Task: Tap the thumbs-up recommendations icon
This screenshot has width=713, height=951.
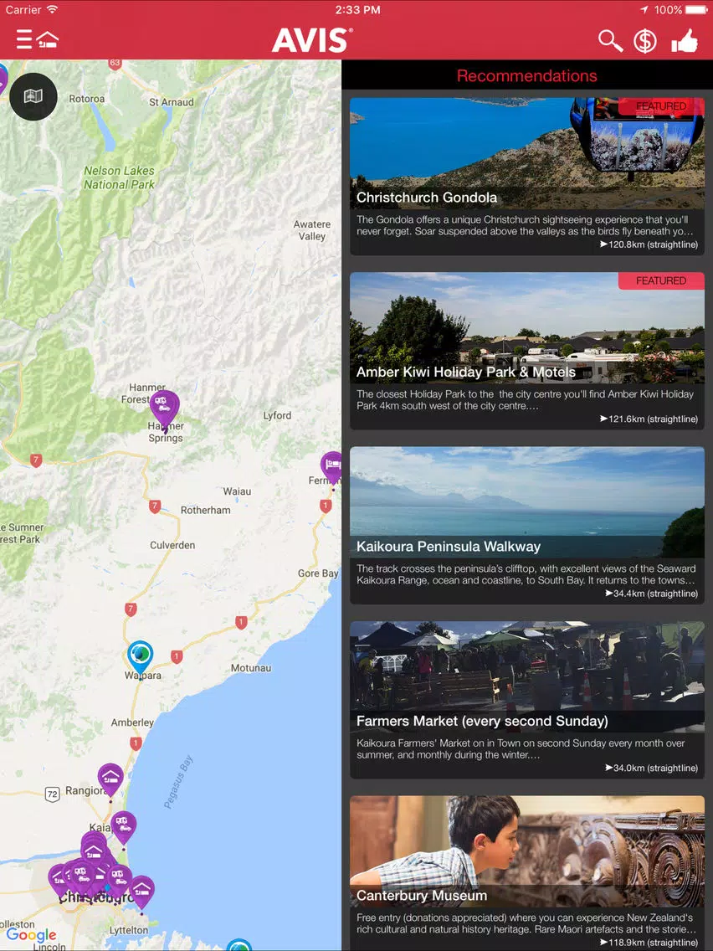Action: (685, 41)
